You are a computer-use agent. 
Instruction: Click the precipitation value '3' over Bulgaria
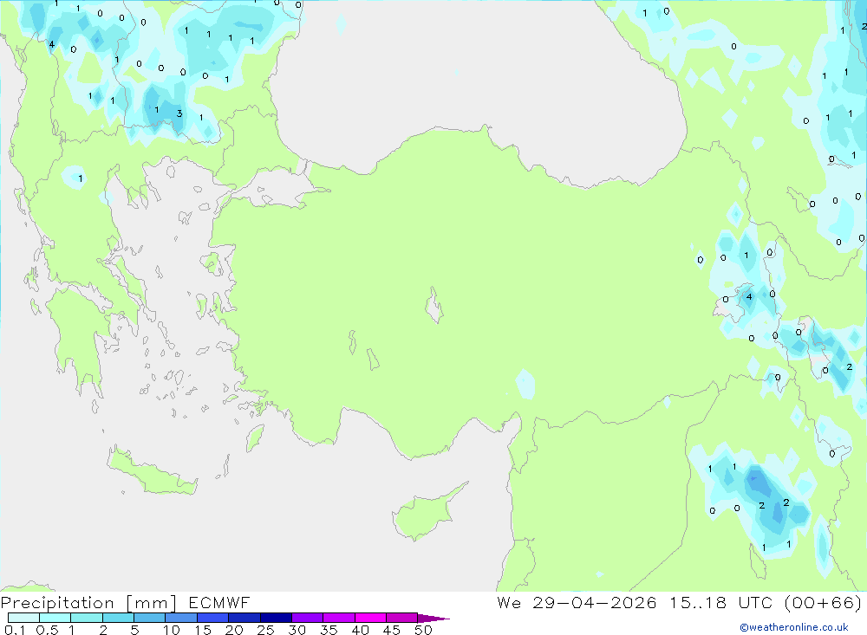pyautogui.click(x=179, y=113)
